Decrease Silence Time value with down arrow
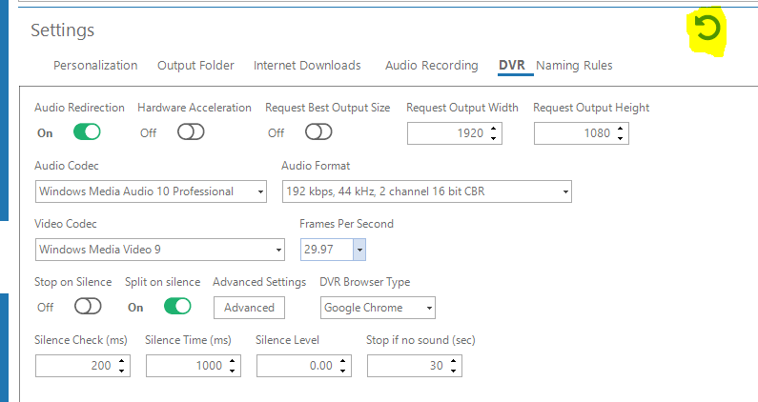 (232, 371)
